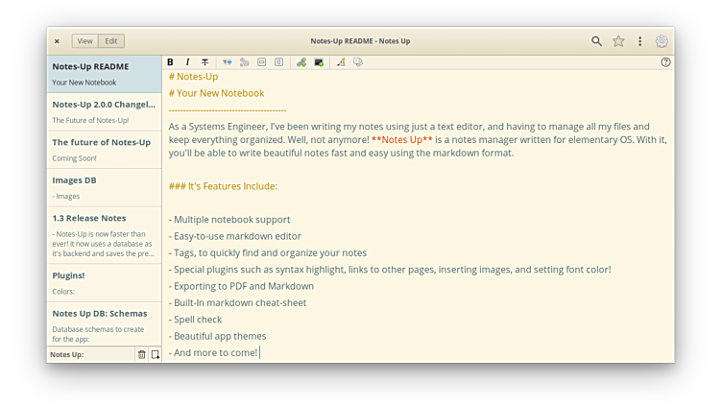Place the cursor after "And more to come!"

point(259,353)
